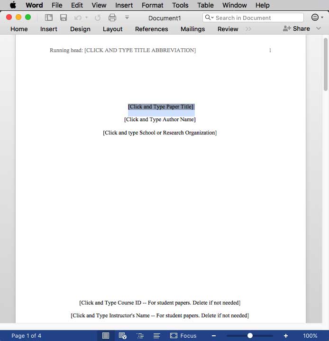Switch to Outline view icon

[140, 335]
